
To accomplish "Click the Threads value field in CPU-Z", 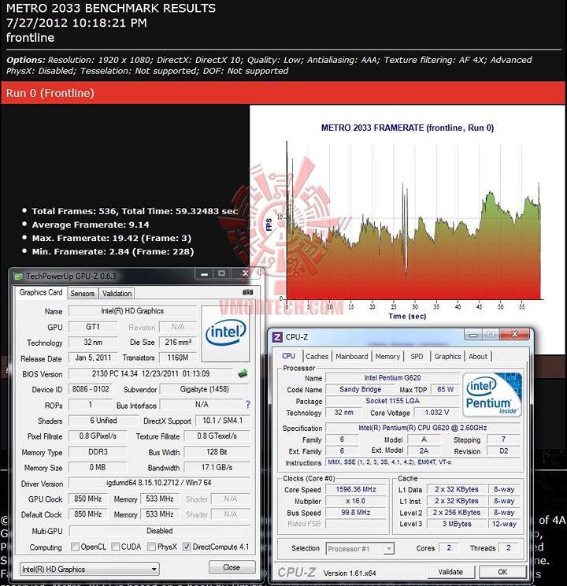I will (x=508, y=548).
